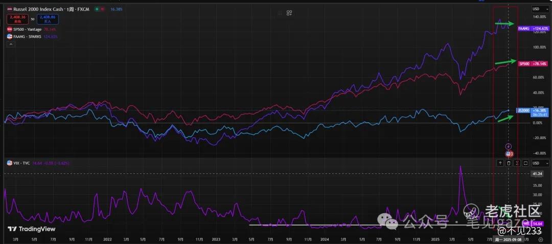Grab the dotted drag handle beside layout icon
552x244 pixels.
(280, 13)
